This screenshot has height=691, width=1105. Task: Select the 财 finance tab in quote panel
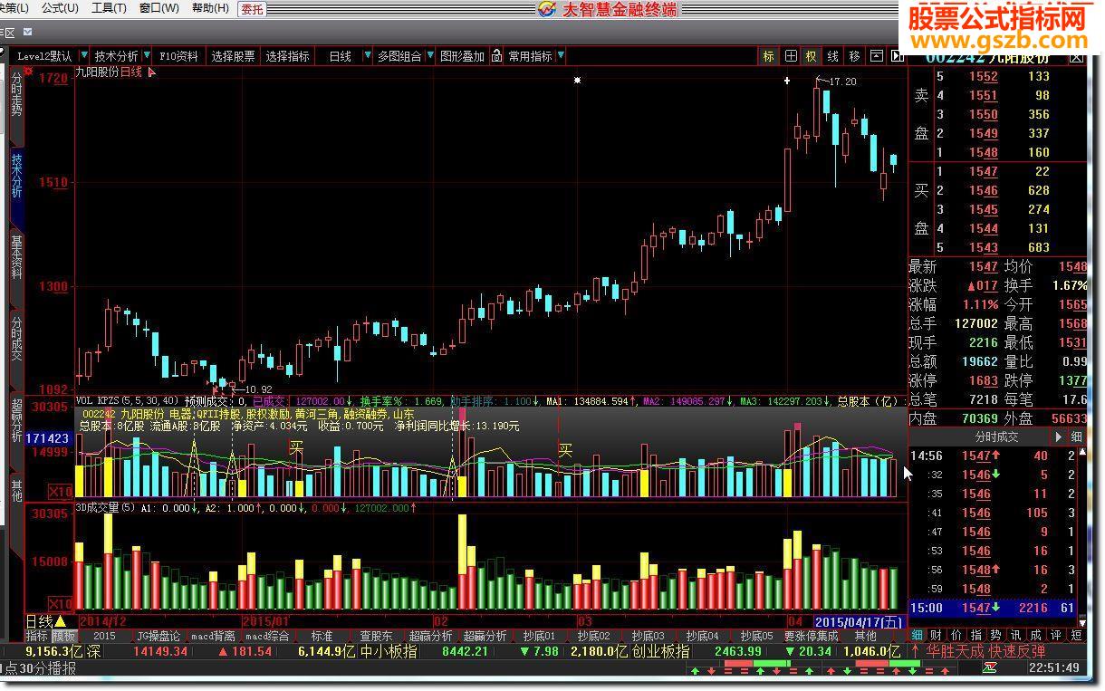click(936, 635)
